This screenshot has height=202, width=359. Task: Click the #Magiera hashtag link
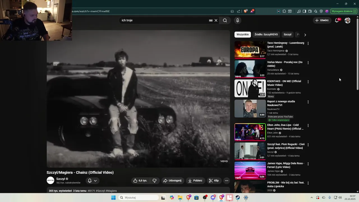[111, 191]
